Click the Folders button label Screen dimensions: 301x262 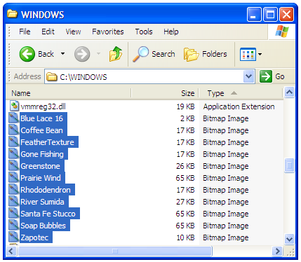(215, 54)
